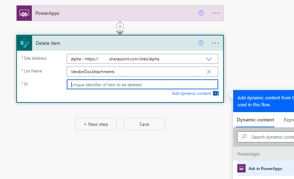Viewport: 294px width, 179px height.
Task: Save the flow
Action: coord(144,124)
